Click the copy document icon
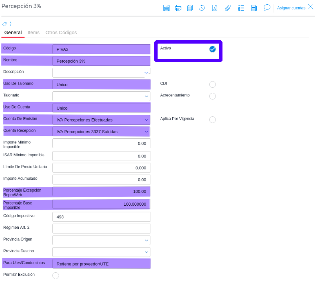 [190, 8]
